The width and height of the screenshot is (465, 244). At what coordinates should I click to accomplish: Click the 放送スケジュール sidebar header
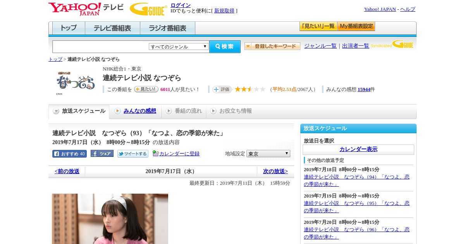358,129
